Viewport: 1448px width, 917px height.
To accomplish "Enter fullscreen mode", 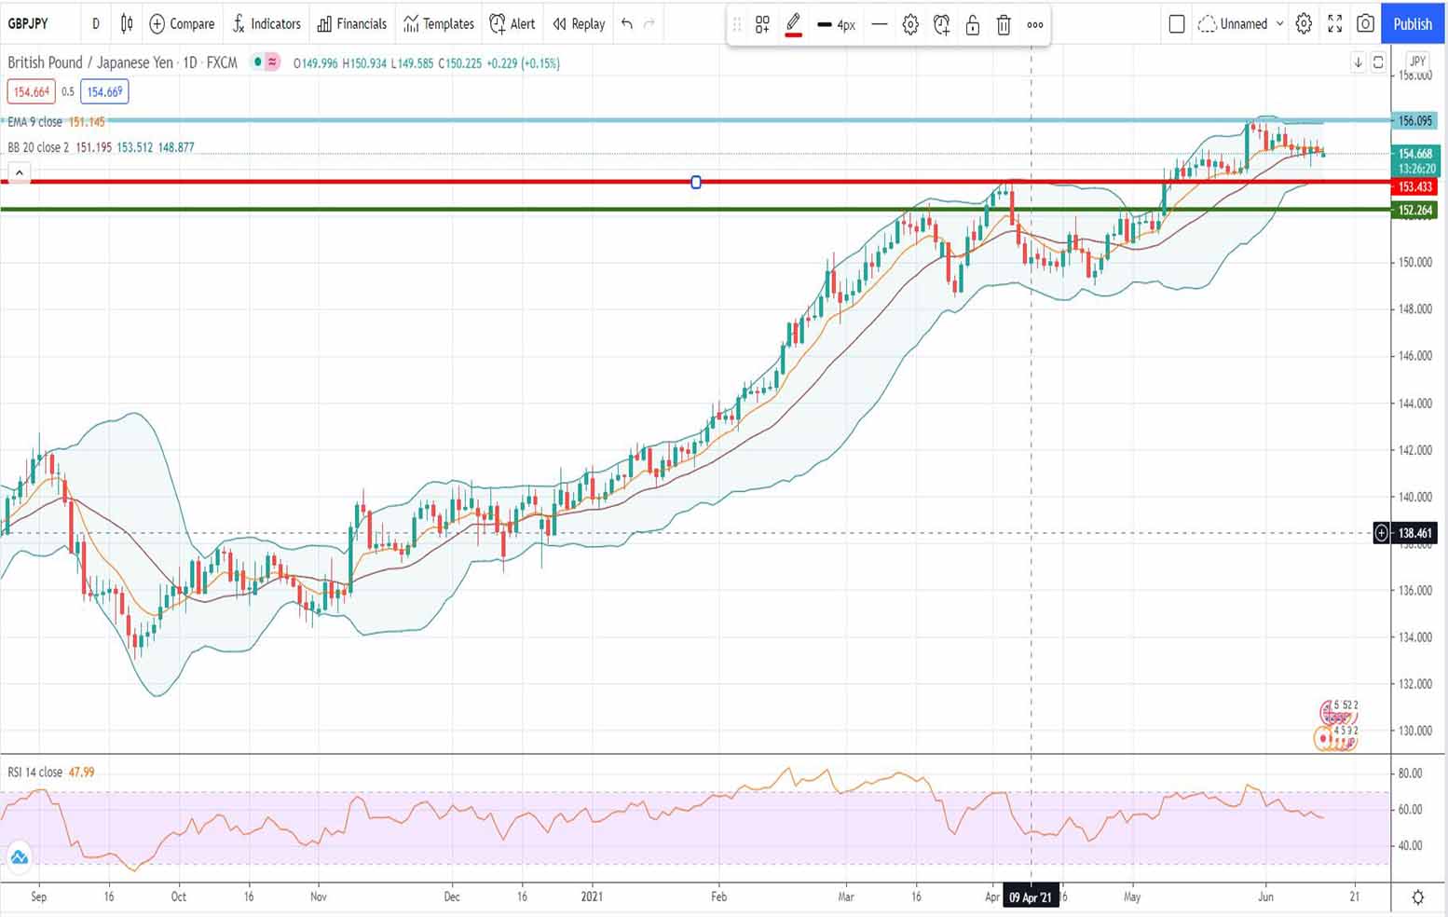I will [x=1334, y=23].
